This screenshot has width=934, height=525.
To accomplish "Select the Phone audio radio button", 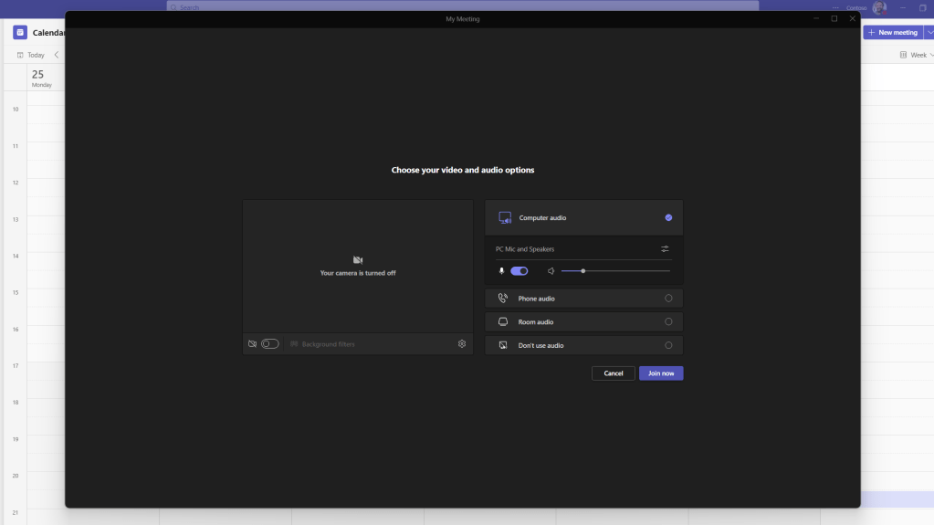I will [x=668, y=299].
